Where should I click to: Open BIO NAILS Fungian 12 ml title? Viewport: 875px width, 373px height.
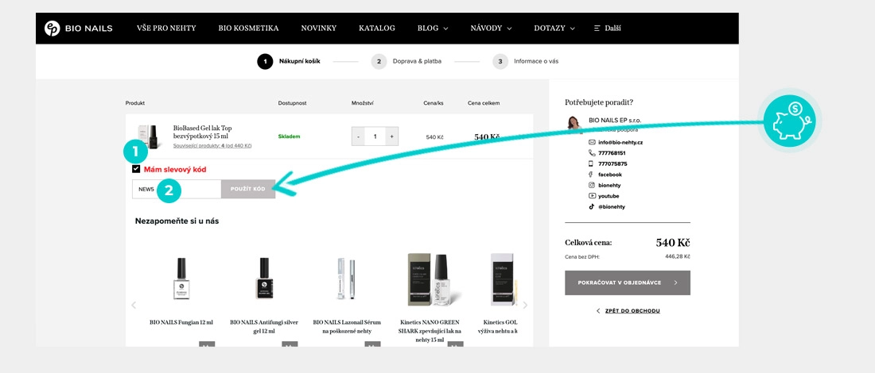(181, 322)
